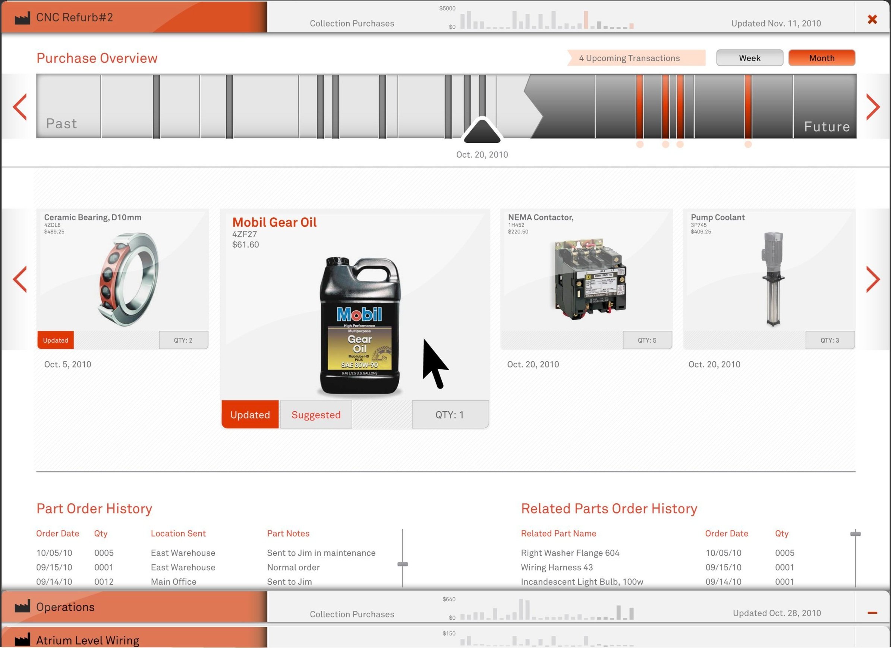Image resolution: width=891 pixels, height=648 pixels.
Task: Sort by Related Part Name column
Action: point(558,533)
